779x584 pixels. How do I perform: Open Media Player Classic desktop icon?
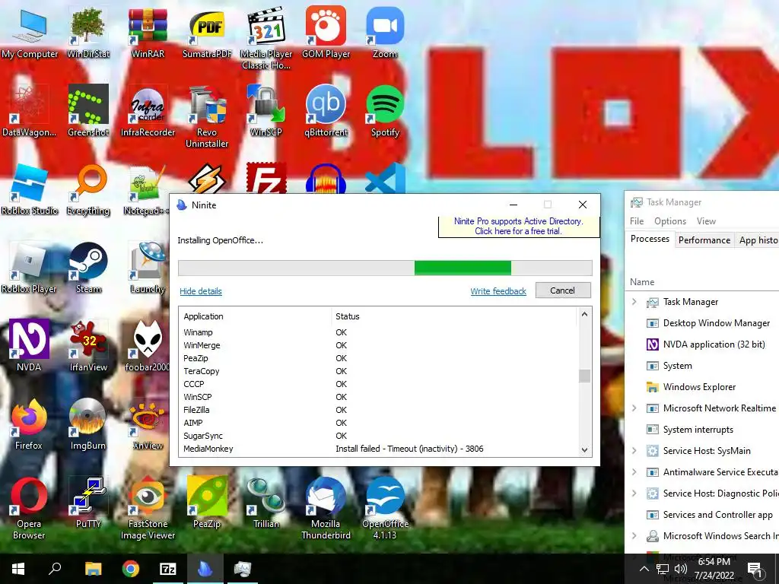pos(266,38)
